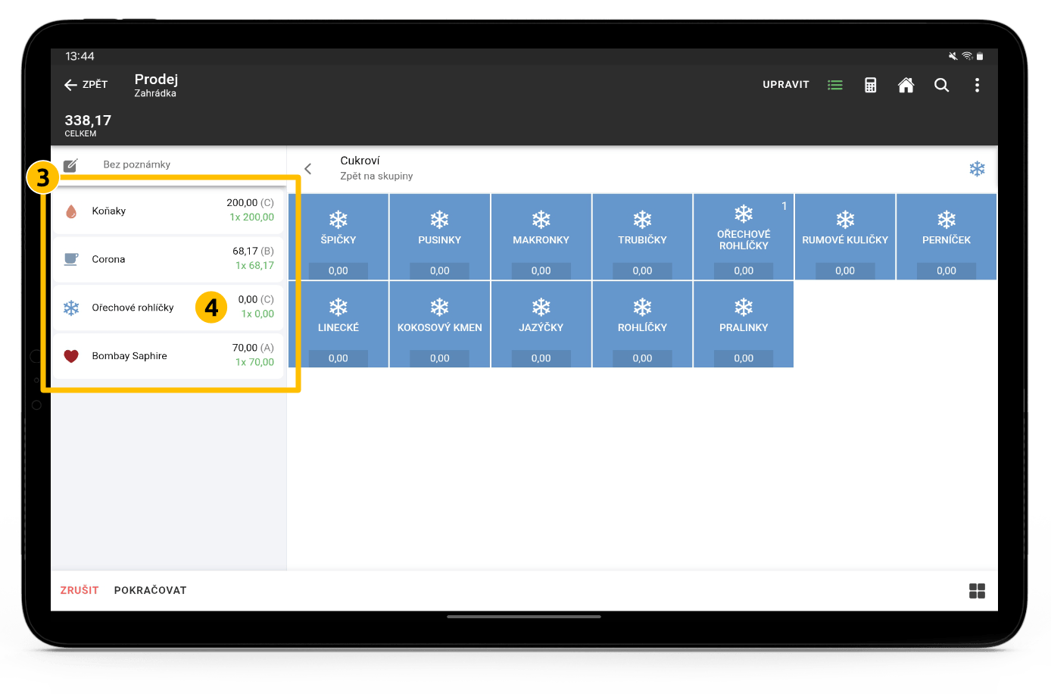Click the Corona cup icon

pyautogui.click(x=71, y=259)
